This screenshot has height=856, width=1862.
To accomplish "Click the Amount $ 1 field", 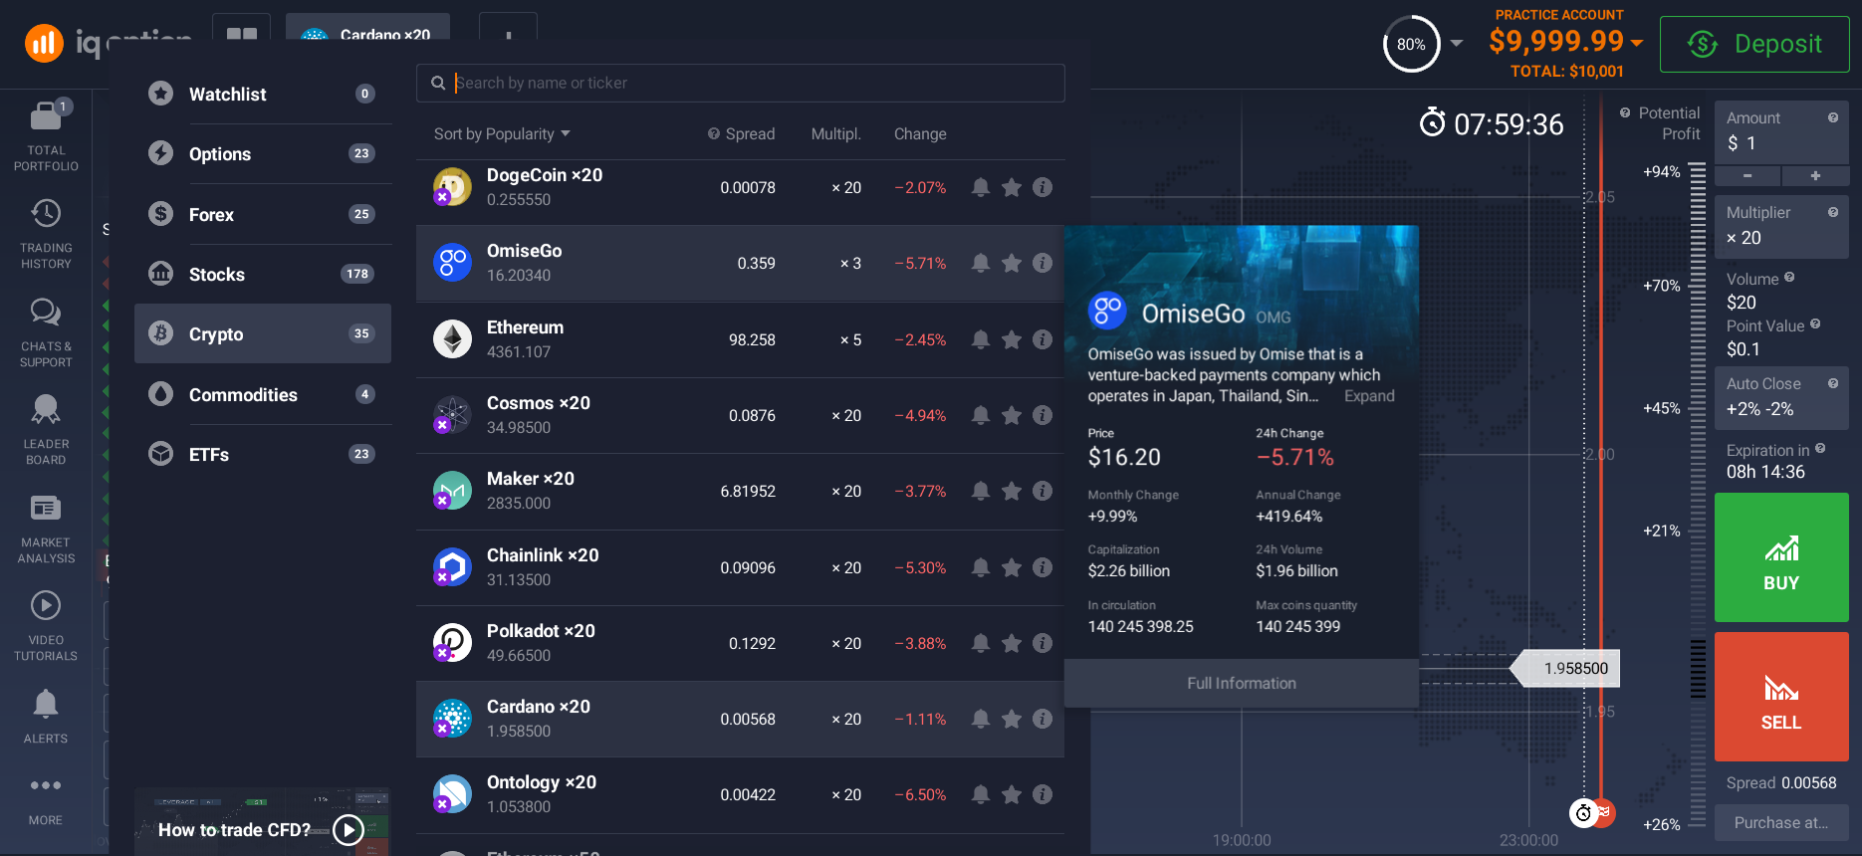I will pyautogui.click(x=1781, y=131).
